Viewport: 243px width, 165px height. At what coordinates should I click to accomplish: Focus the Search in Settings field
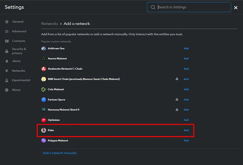point(192,7)
